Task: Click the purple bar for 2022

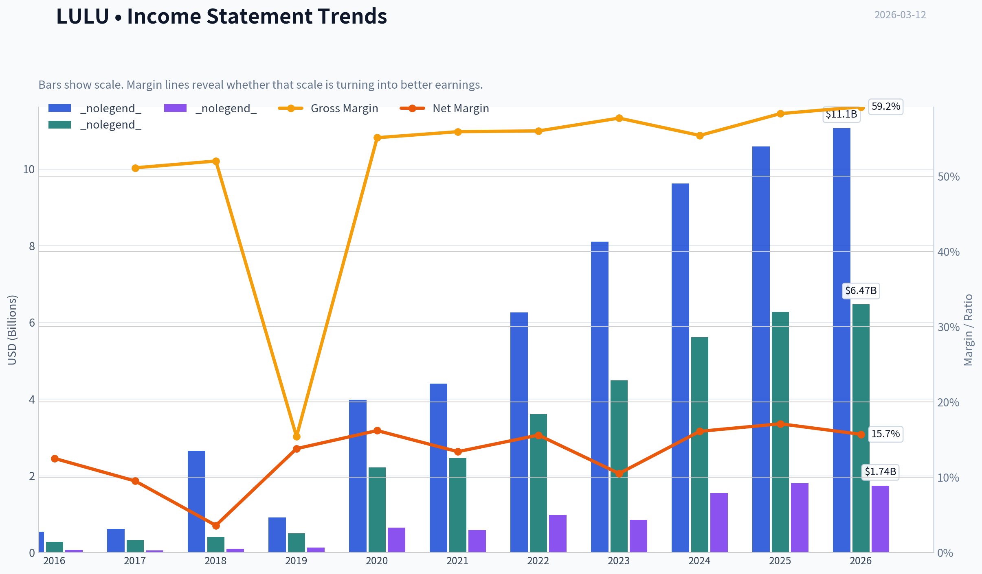Action: pos(558,534)
